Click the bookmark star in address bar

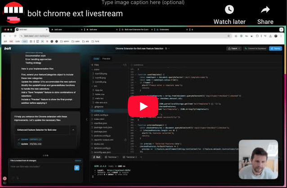(x=229, y=36)
